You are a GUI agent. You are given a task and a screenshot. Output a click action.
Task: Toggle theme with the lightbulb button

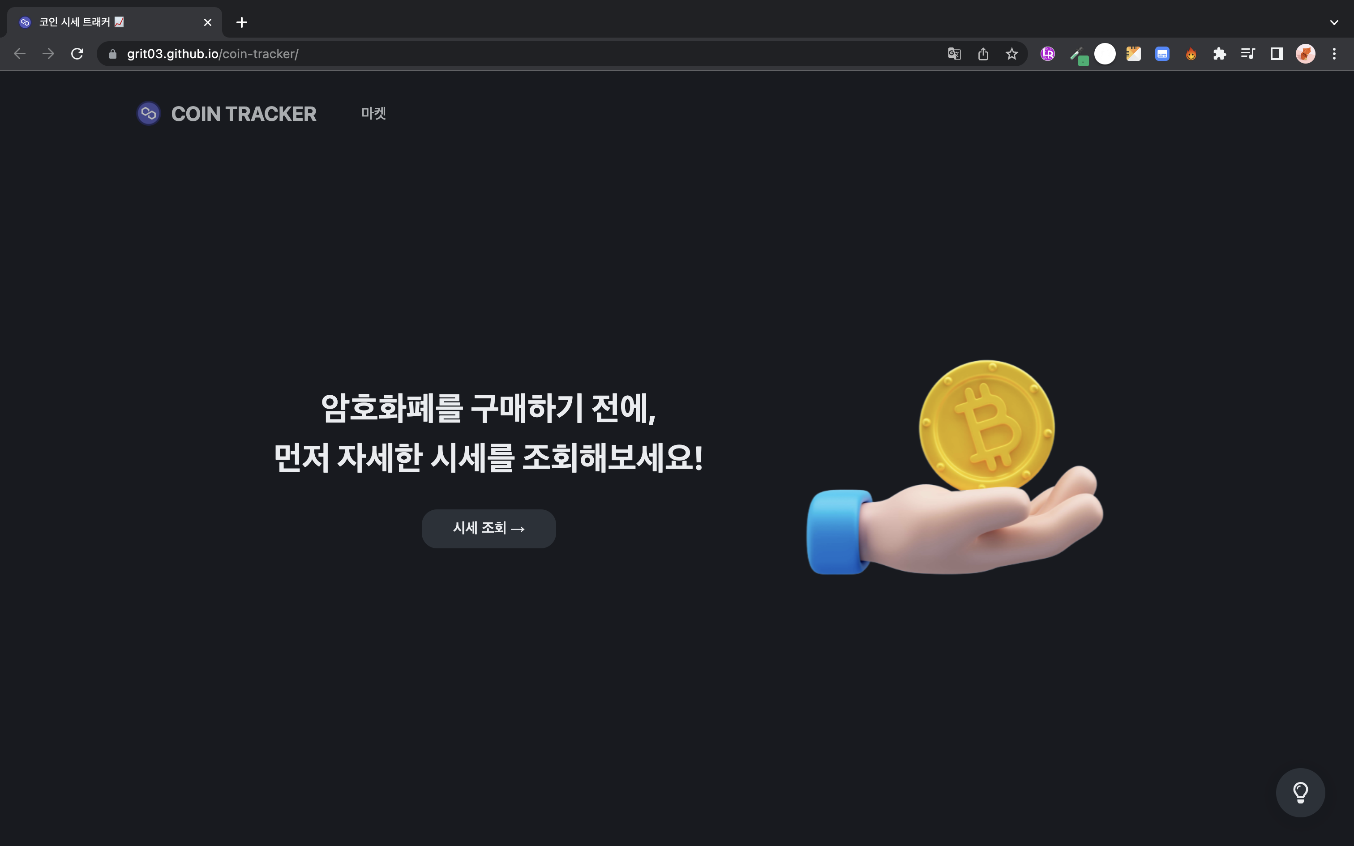(1300, 792)
